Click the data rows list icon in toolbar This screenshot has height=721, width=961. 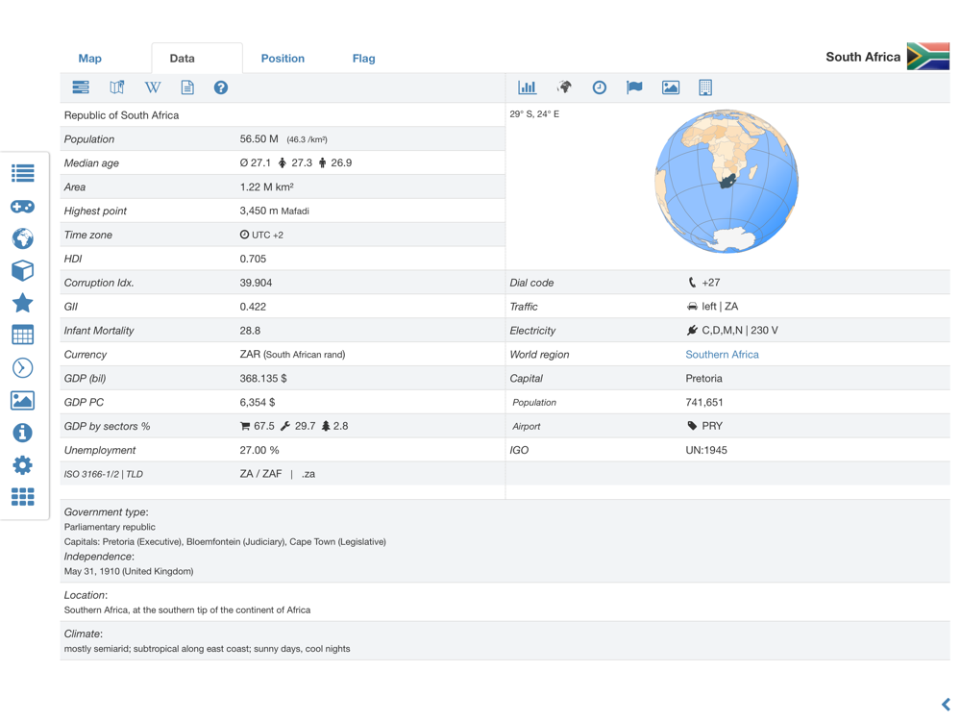point(81,87)
